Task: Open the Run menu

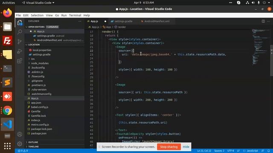Action: tap(64, 15)
